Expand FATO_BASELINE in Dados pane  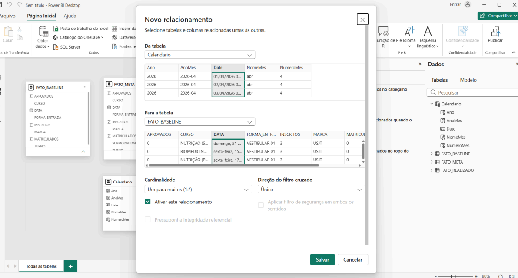(x=432, y=154)
